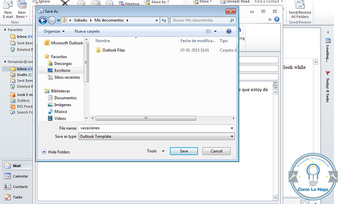Viewport: 345px width, 204px height.
Task: Open the view options dropdown arrow
Action: (216, 31)
